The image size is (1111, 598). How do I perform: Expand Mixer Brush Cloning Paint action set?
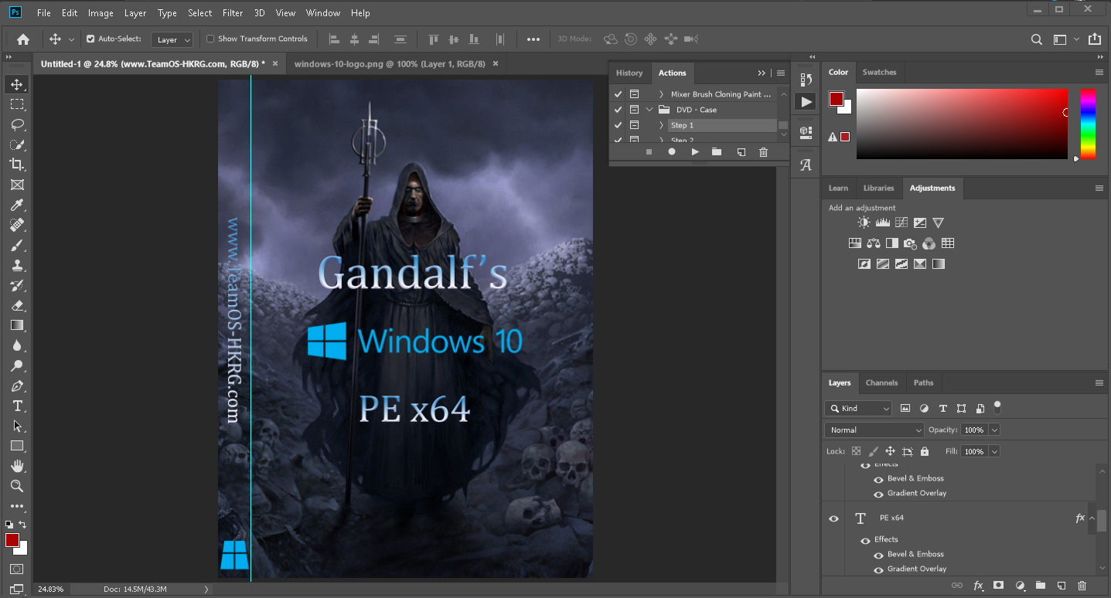tap(662, 94)
